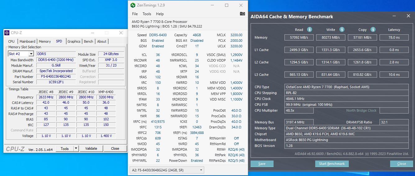
Task: Click the info icon beside Read
Action: click(x=310, y=29)
